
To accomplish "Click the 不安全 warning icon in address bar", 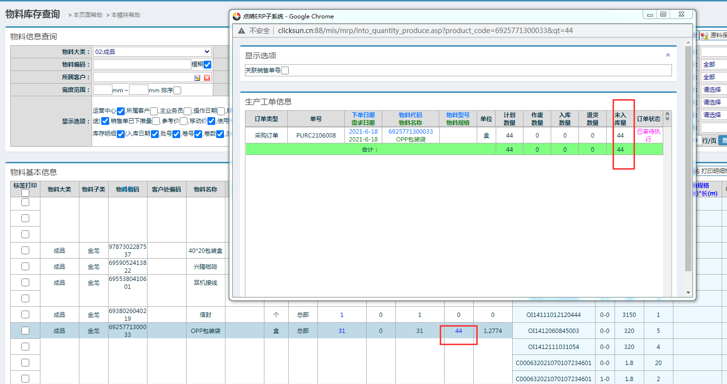I will click(241, 31).
